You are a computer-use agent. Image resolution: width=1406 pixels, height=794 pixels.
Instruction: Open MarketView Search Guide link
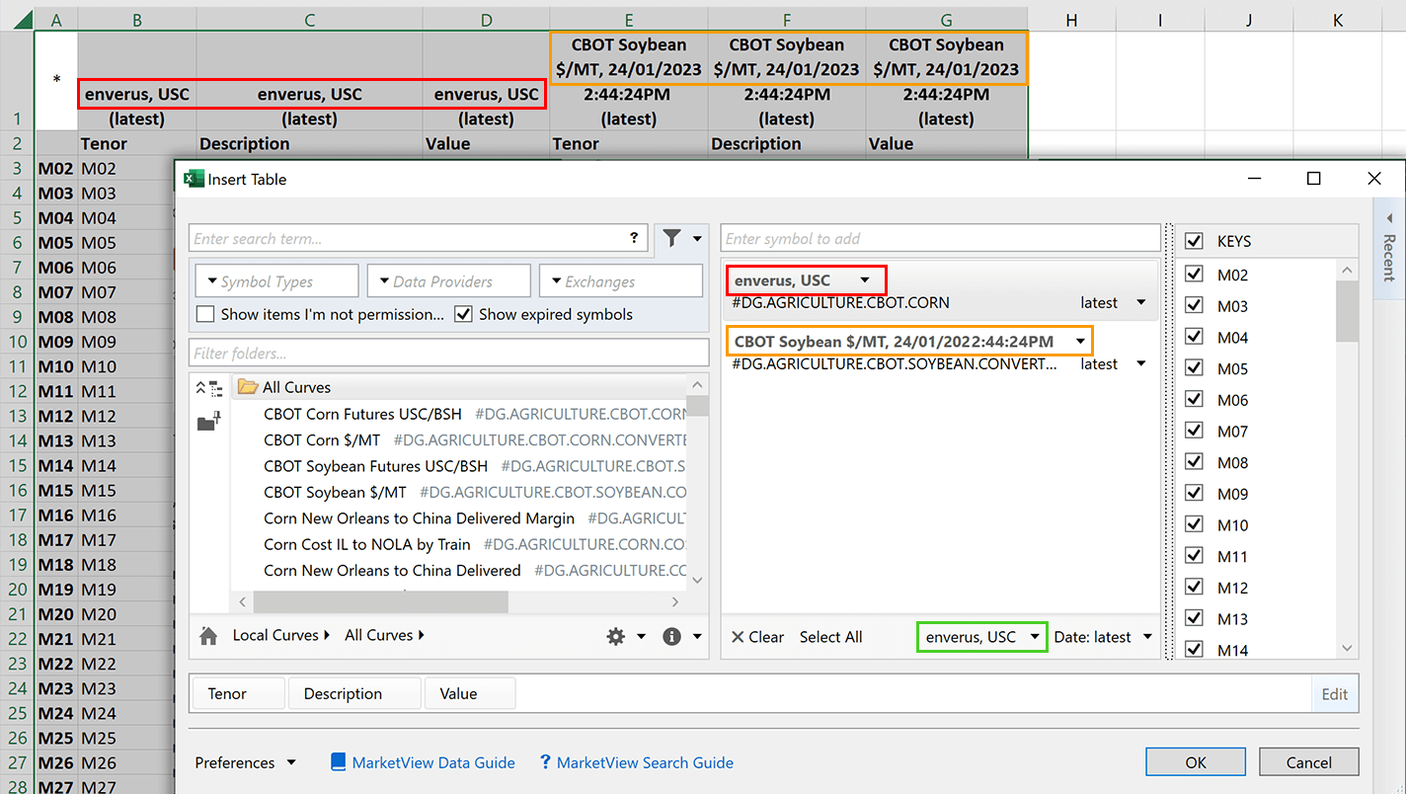pos(645,762)
